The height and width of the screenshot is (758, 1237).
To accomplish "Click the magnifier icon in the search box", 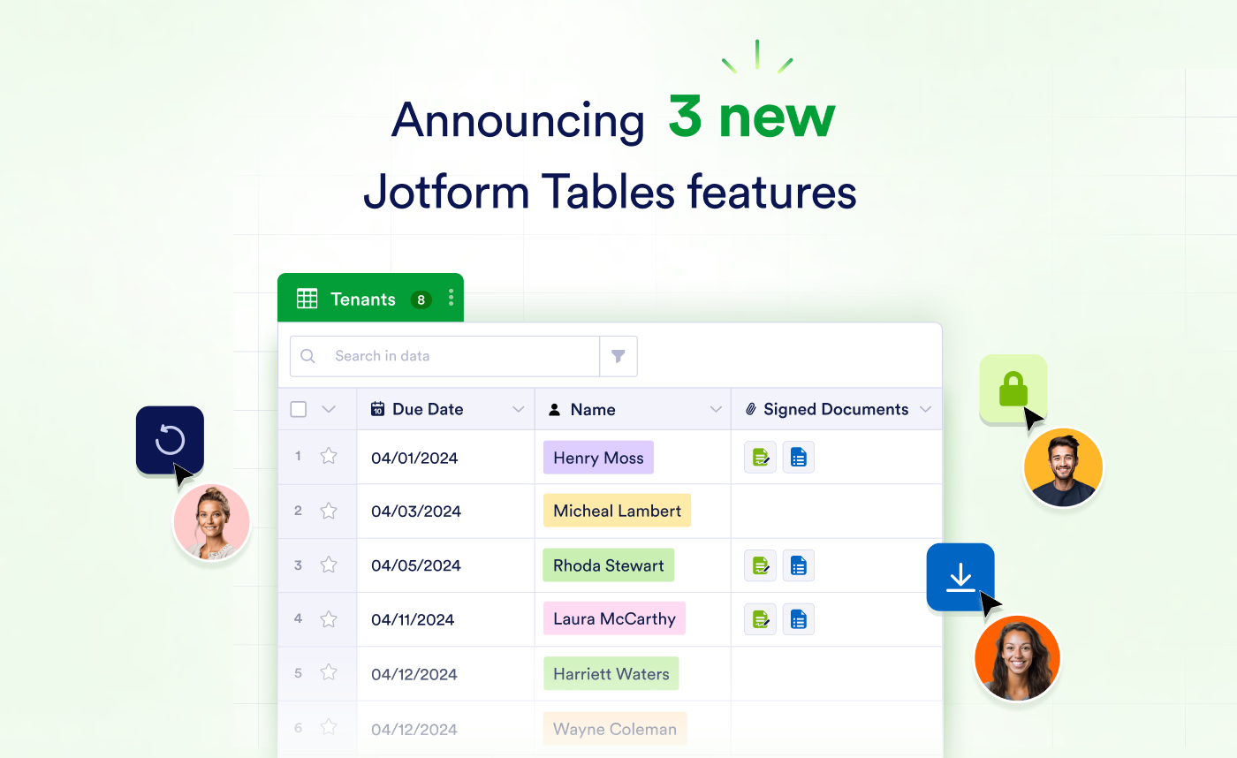I will tap(307, 356).
